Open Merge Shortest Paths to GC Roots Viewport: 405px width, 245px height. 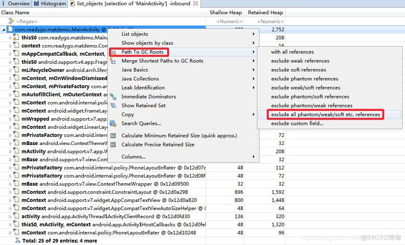point(183,61)
